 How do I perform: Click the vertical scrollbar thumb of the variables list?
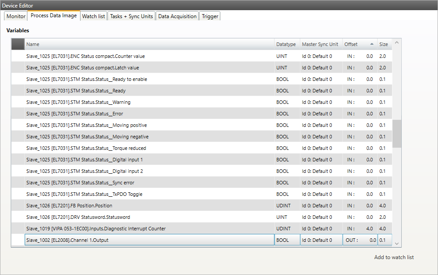pyautogui.click(x=397, y=133)
